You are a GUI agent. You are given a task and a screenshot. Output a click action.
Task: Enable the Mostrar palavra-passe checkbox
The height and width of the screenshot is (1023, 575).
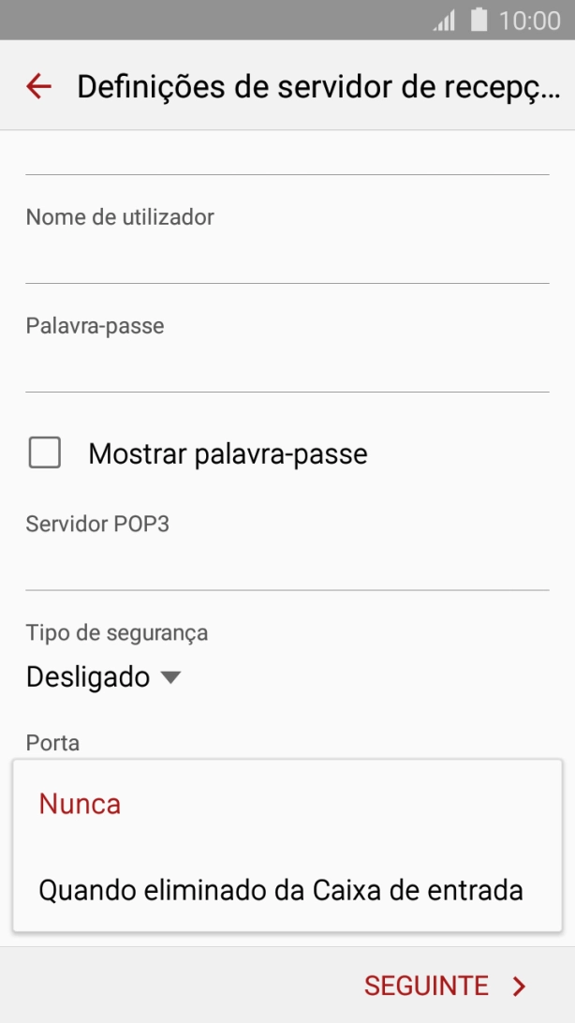pyautogui.click(x=43, y=453)
